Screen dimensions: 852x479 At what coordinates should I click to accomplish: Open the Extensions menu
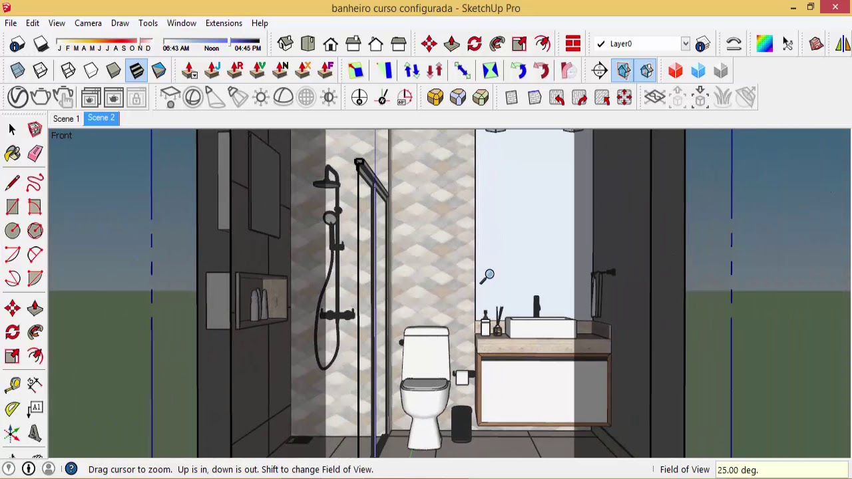(x=224, y=23)
